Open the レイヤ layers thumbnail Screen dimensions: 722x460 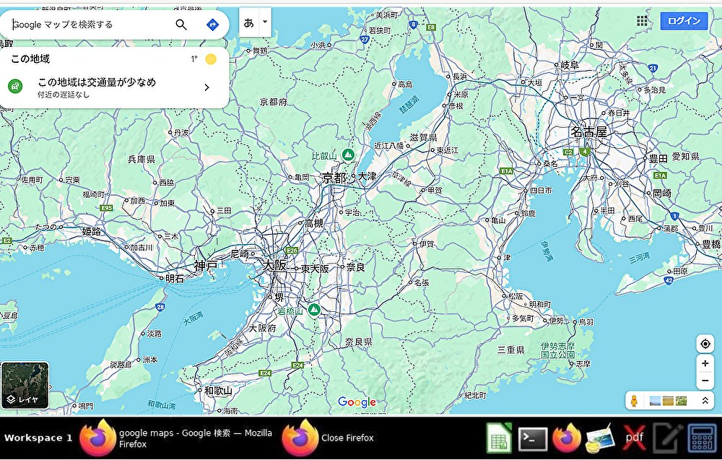tap(25, 385)
